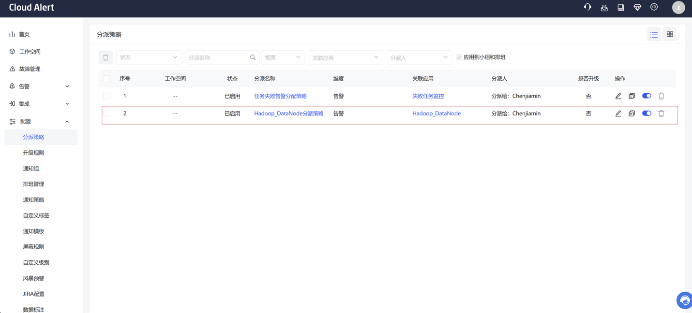The image size is (692, 313).
Task: Click the Cloud Alert logo
Action: click(x=31, y=7)
